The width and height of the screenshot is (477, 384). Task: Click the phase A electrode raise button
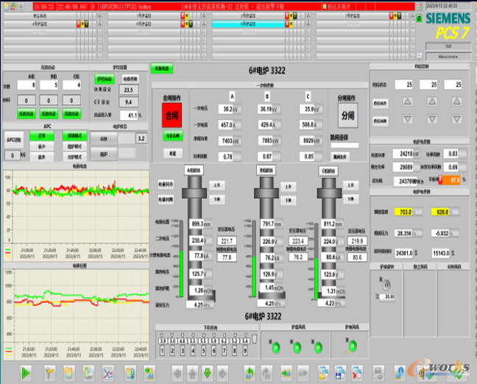217,185
